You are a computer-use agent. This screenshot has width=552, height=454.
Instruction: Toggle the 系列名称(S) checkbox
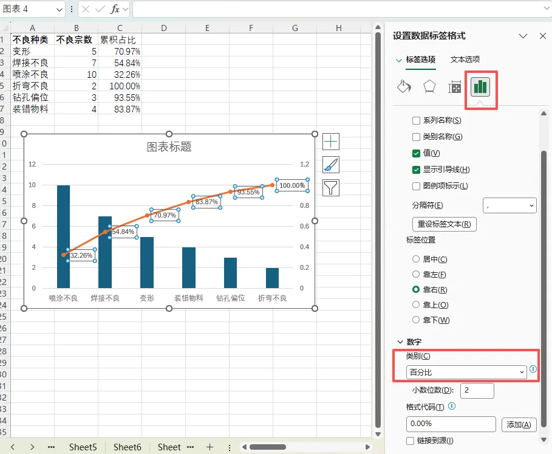416,120
